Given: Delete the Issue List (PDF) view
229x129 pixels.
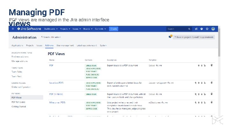Looking at the screenshot, I should pyautogui.click(x=212, y=82).
